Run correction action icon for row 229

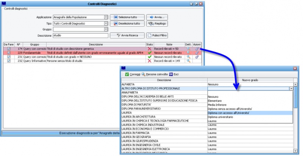(197, 53)
